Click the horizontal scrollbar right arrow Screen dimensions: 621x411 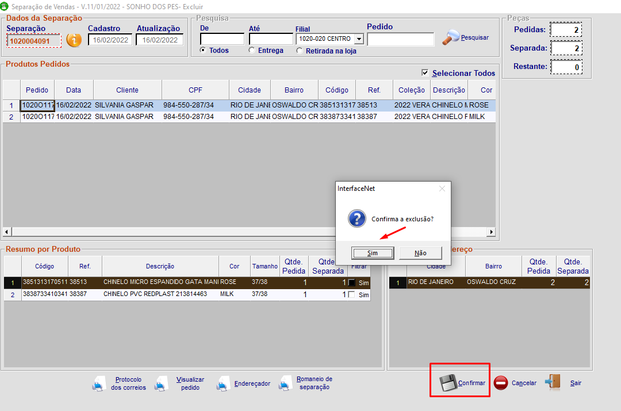tap(491, 232)
